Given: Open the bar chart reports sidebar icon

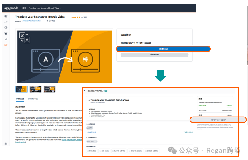Looking at the screenshot, I should (6, 39).
